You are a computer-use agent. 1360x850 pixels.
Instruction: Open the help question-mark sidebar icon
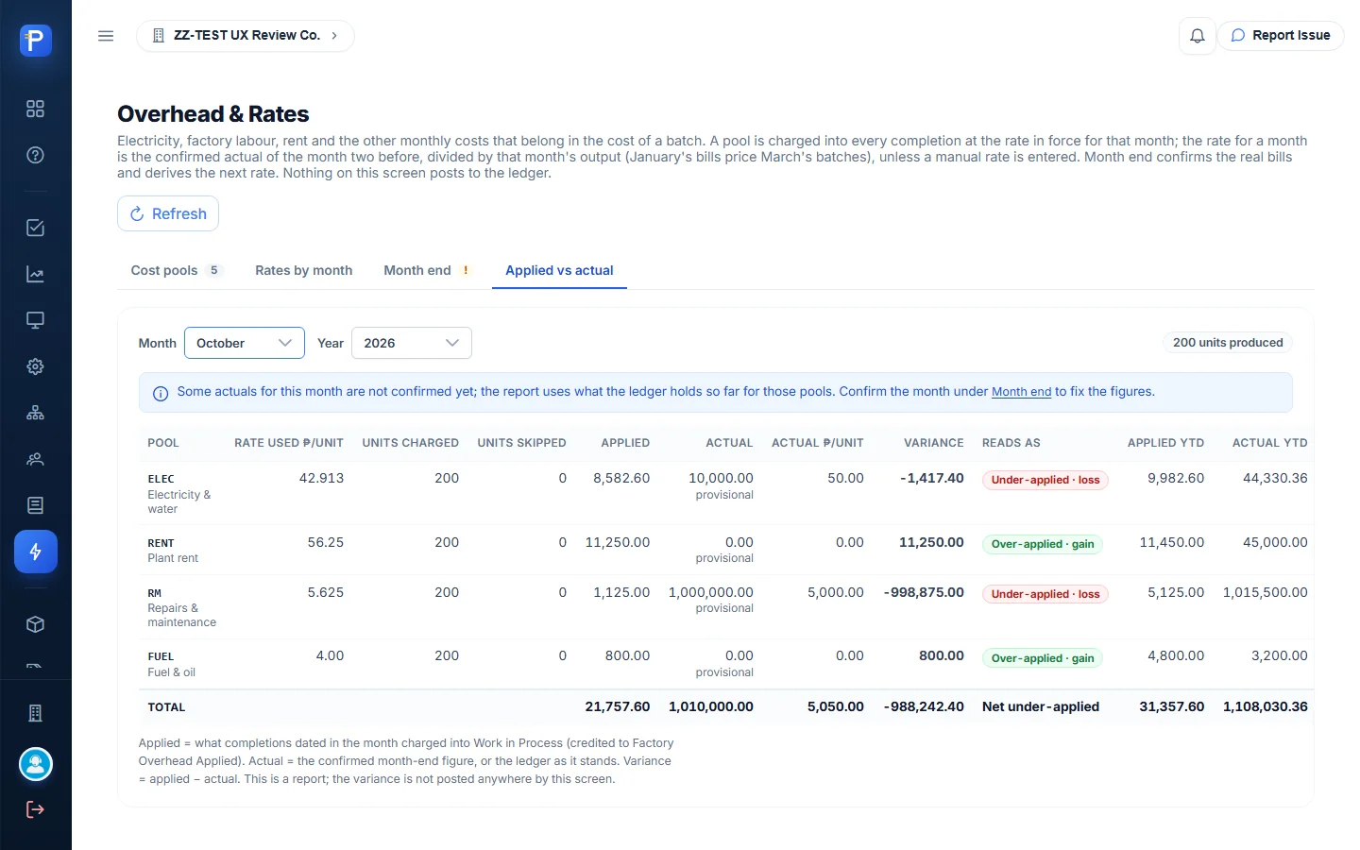coord(36,155)
